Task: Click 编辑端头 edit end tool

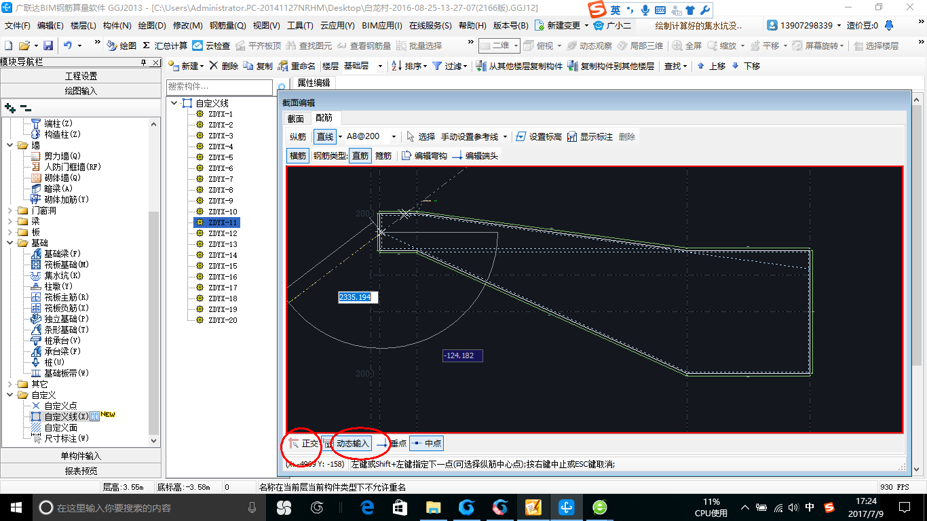Action: [475, 155]
